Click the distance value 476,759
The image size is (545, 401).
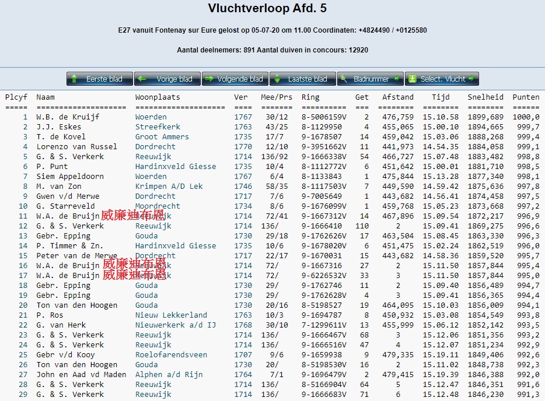[x=398, y=117]
